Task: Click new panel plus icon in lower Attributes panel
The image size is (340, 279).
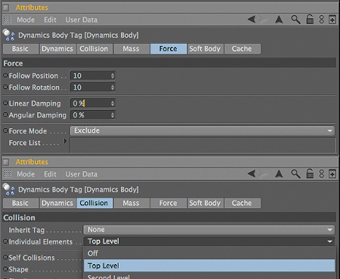Action: pos(332,174)
